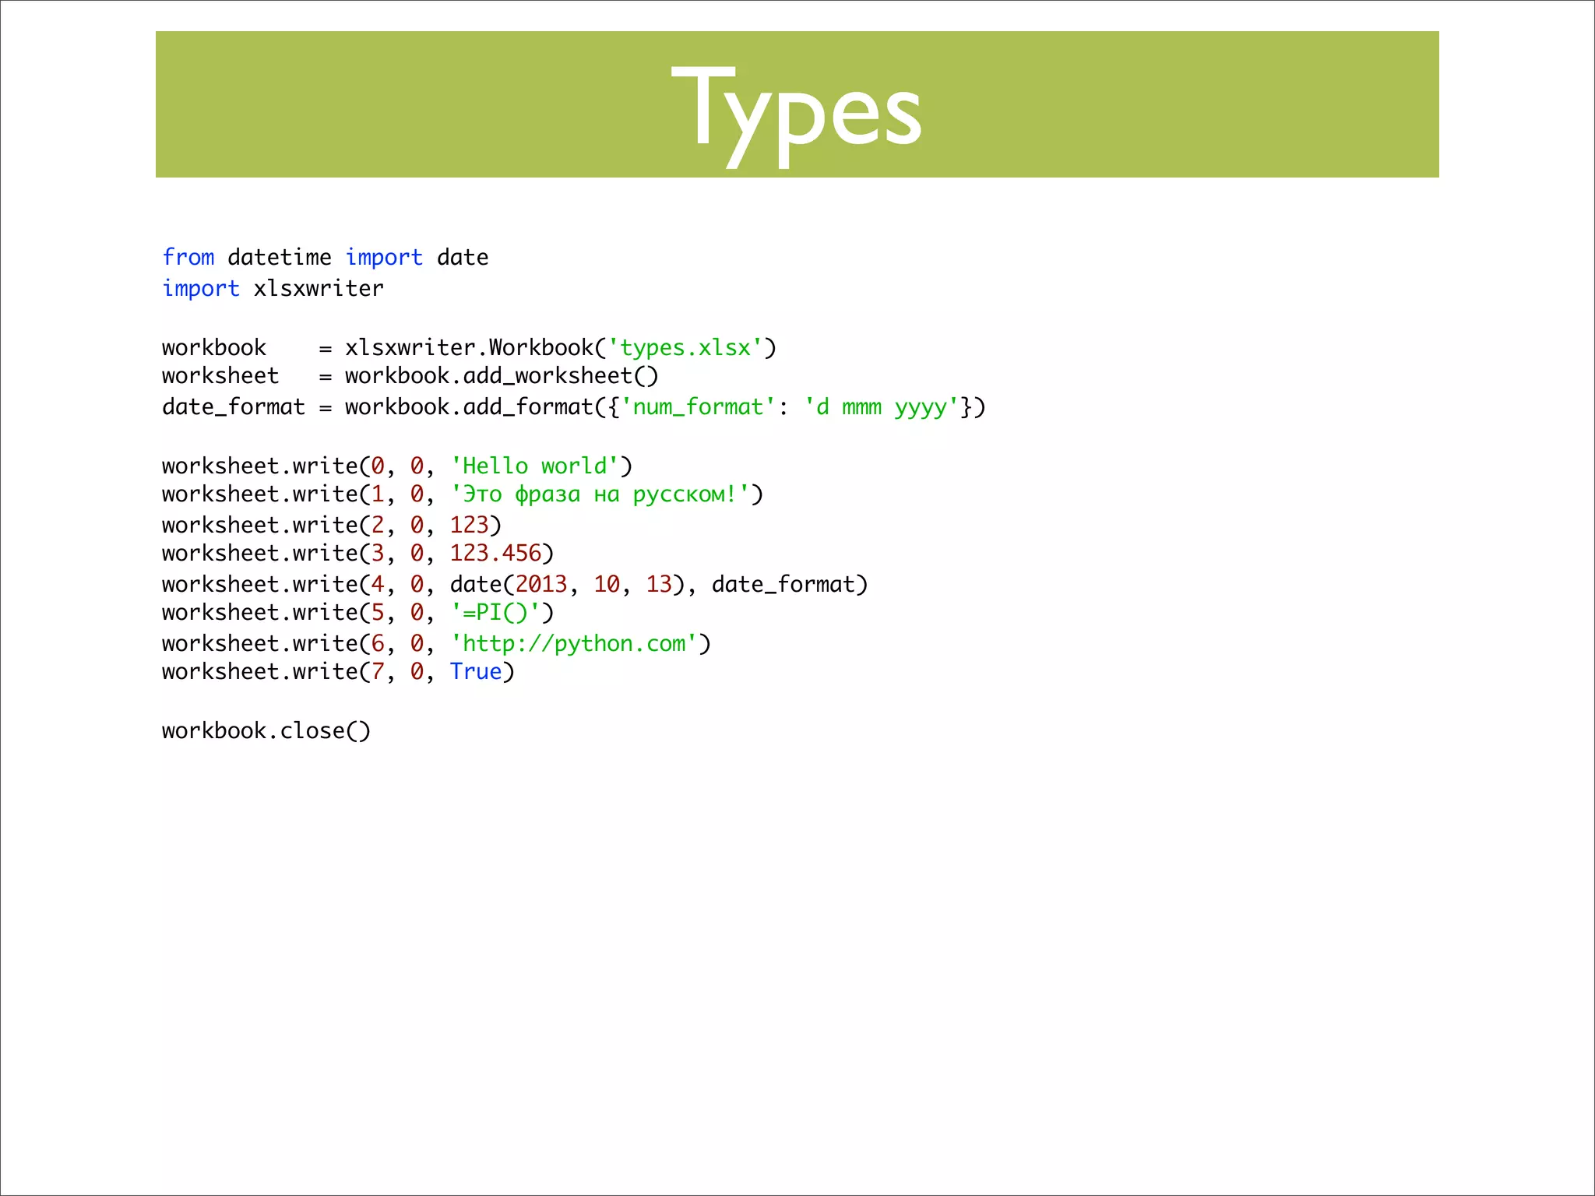Click the 'True' keyword
The height and width of the screenshot is (1196, 1595).
point(476,671)
